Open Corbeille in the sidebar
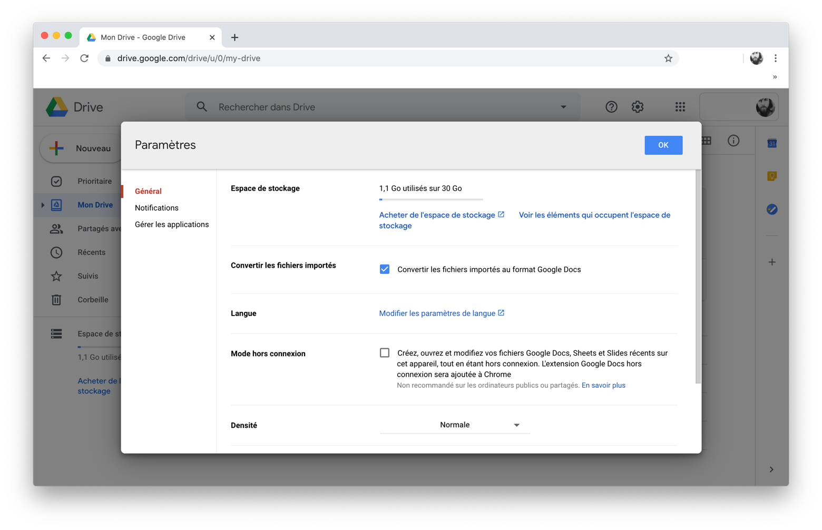822x530 pixels. [x=93, y=300]
